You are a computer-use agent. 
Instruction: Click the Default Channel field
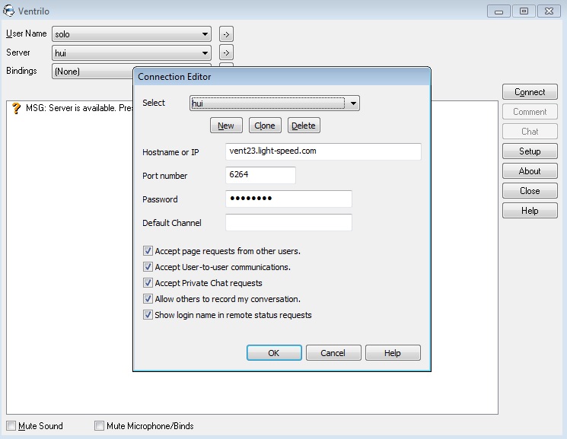pos(288,222)
